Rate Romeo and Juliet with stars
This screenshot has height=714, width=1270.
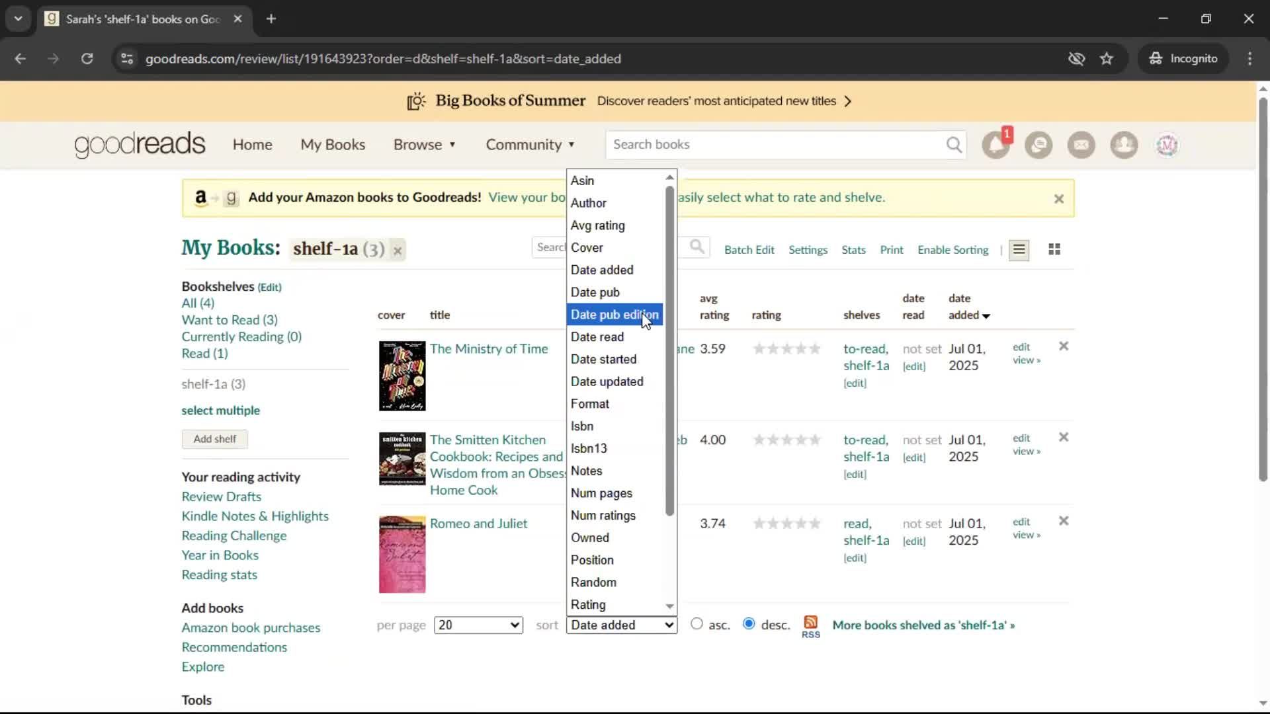tap(786, 524)
